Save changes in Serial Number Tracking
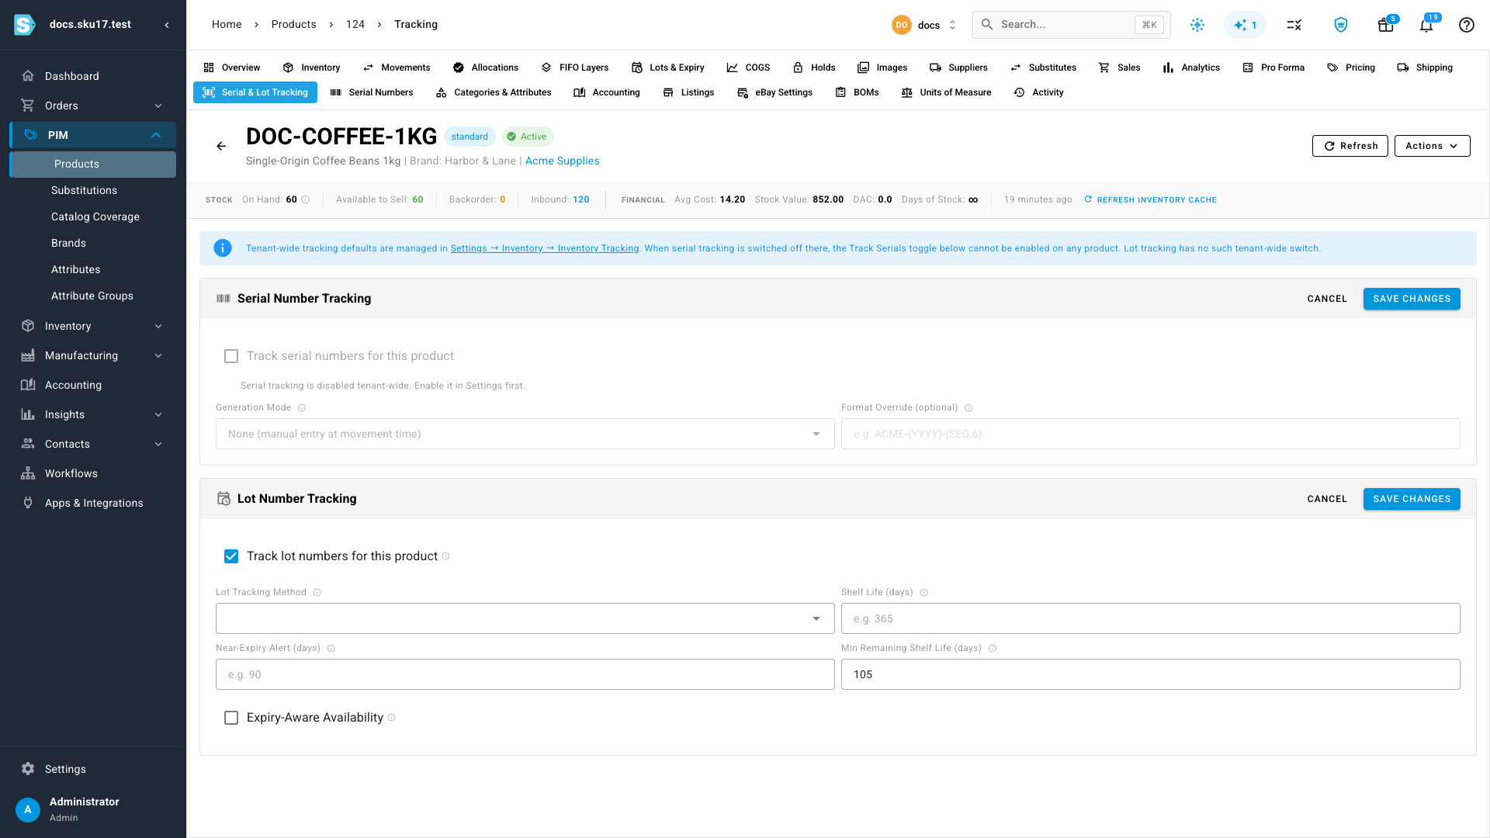 coord(1412,299)
